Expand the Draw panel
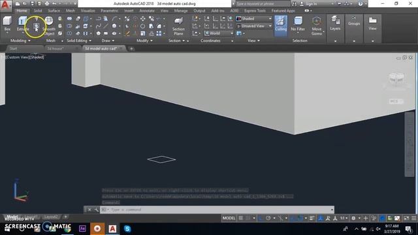Screen dimensions: 418x235 [108, 40]
